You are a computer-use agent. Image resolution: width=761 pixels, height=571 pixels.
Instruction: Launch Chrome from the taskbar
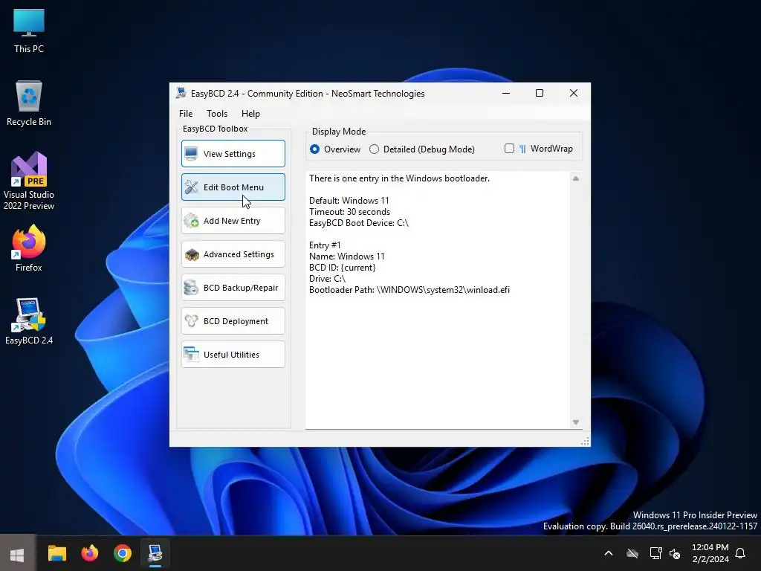pyautogui.click(x=123, y=553)
